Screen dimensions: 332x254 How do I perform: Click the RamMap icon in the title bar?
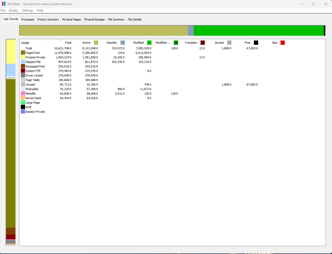click(3, 4)
